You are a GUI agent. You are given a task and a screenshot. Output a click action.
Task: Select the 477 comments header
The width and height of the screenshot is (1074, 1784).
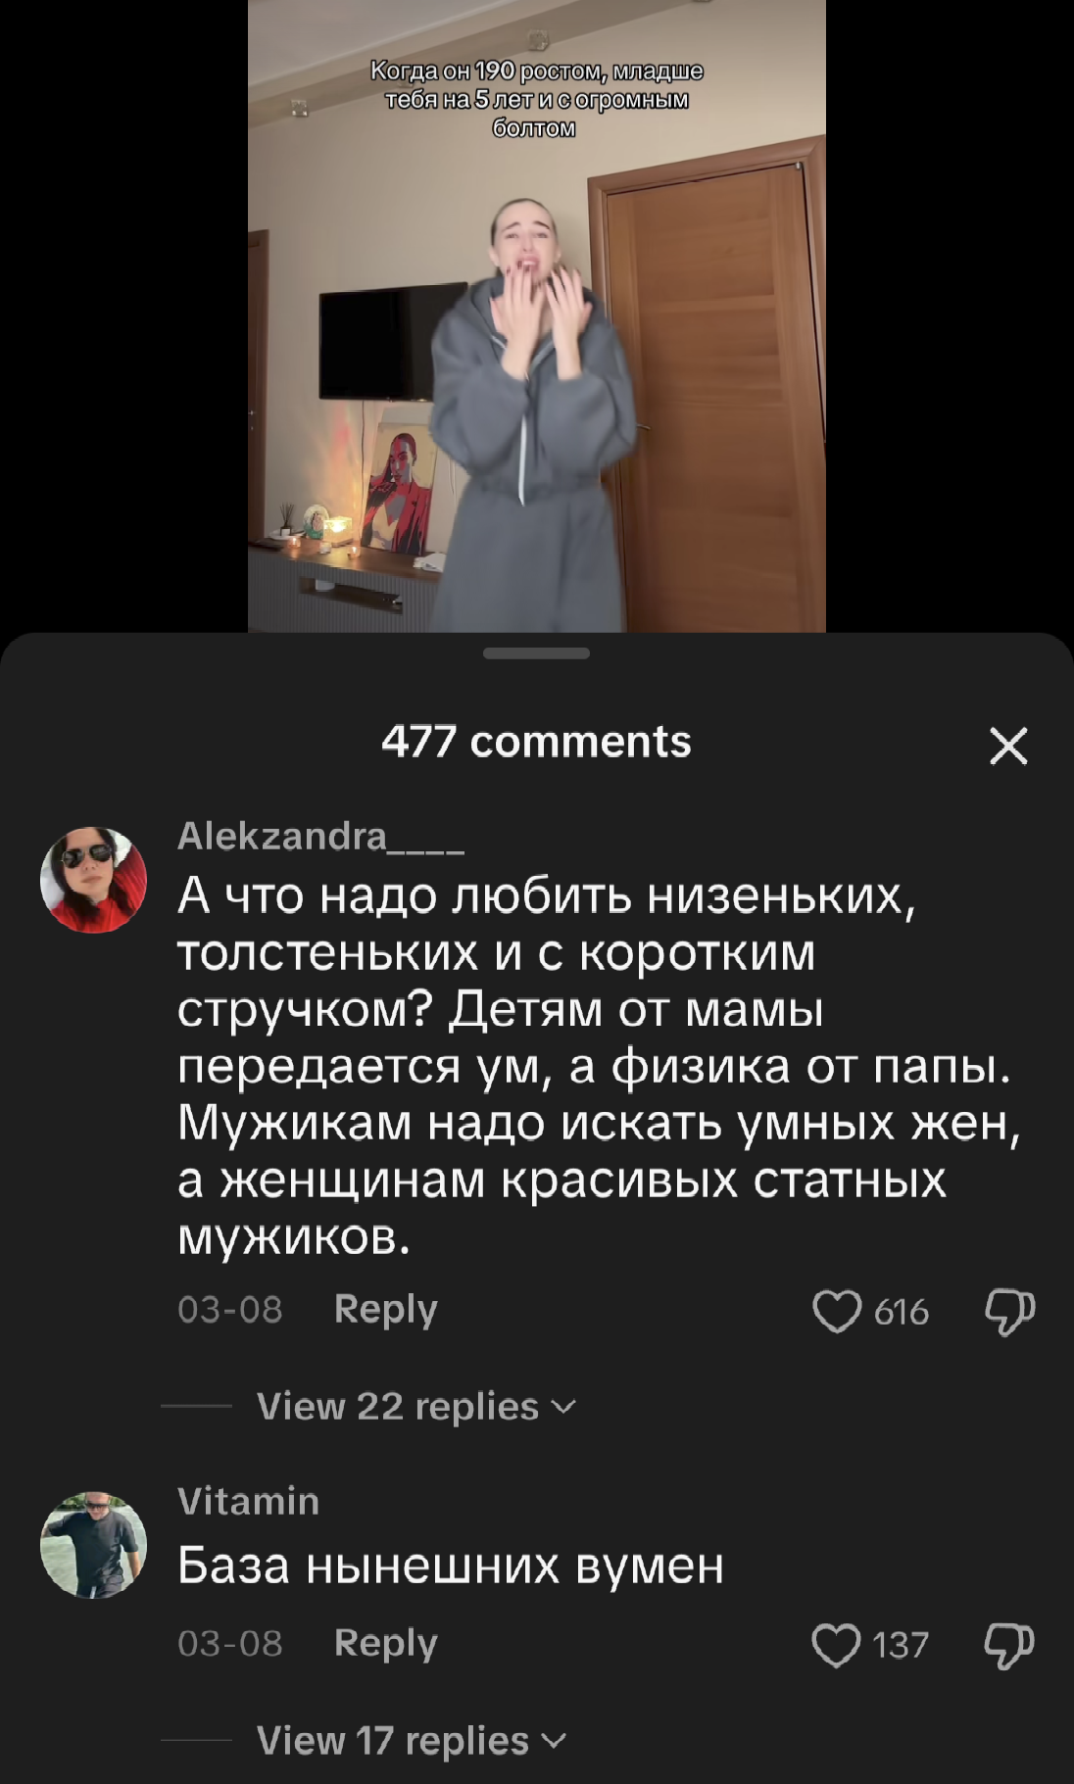coord(537,742)
